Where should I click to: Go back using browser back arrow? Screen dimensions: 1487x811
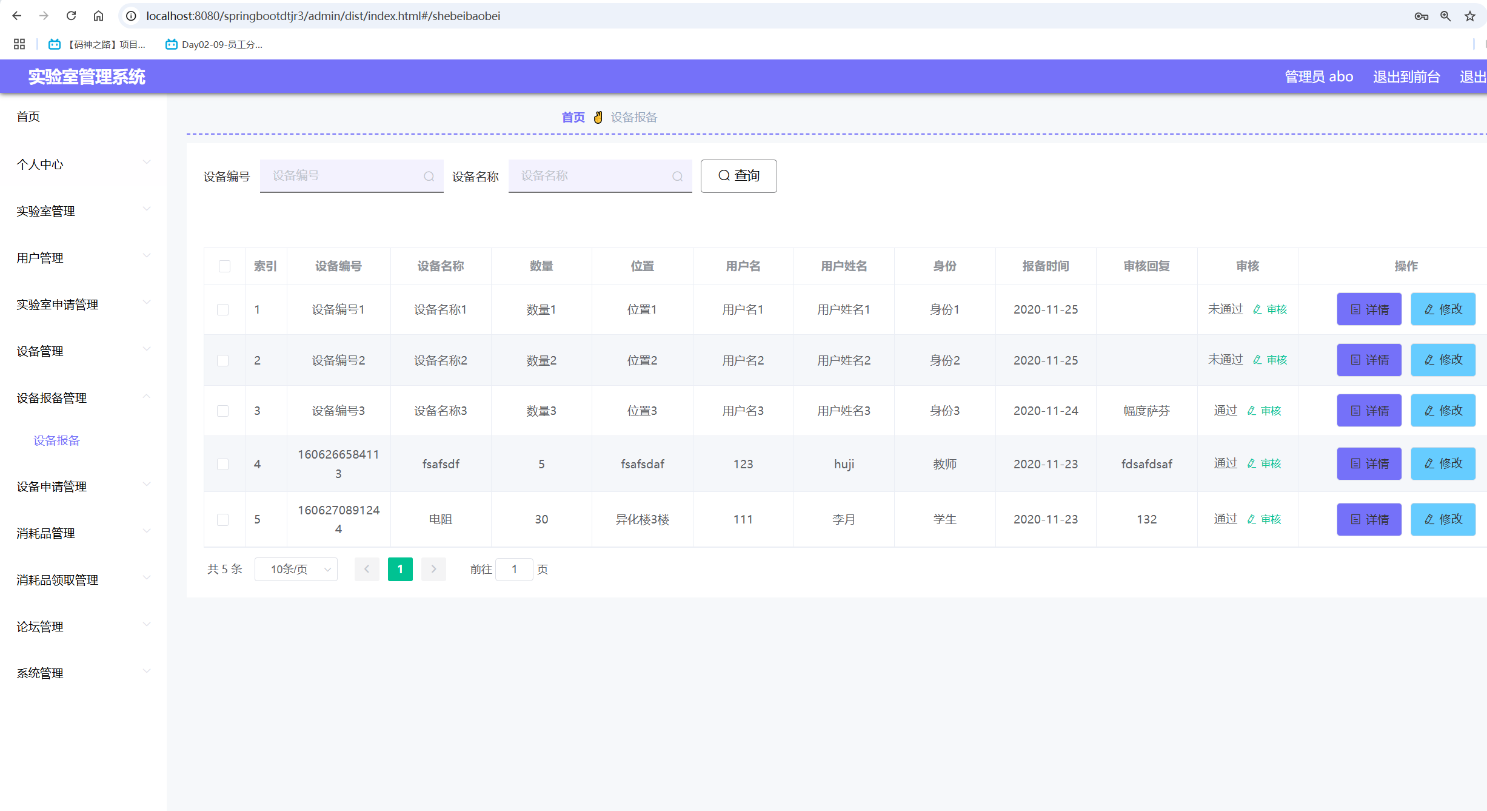pyautogui.click(x=17, y=16)
